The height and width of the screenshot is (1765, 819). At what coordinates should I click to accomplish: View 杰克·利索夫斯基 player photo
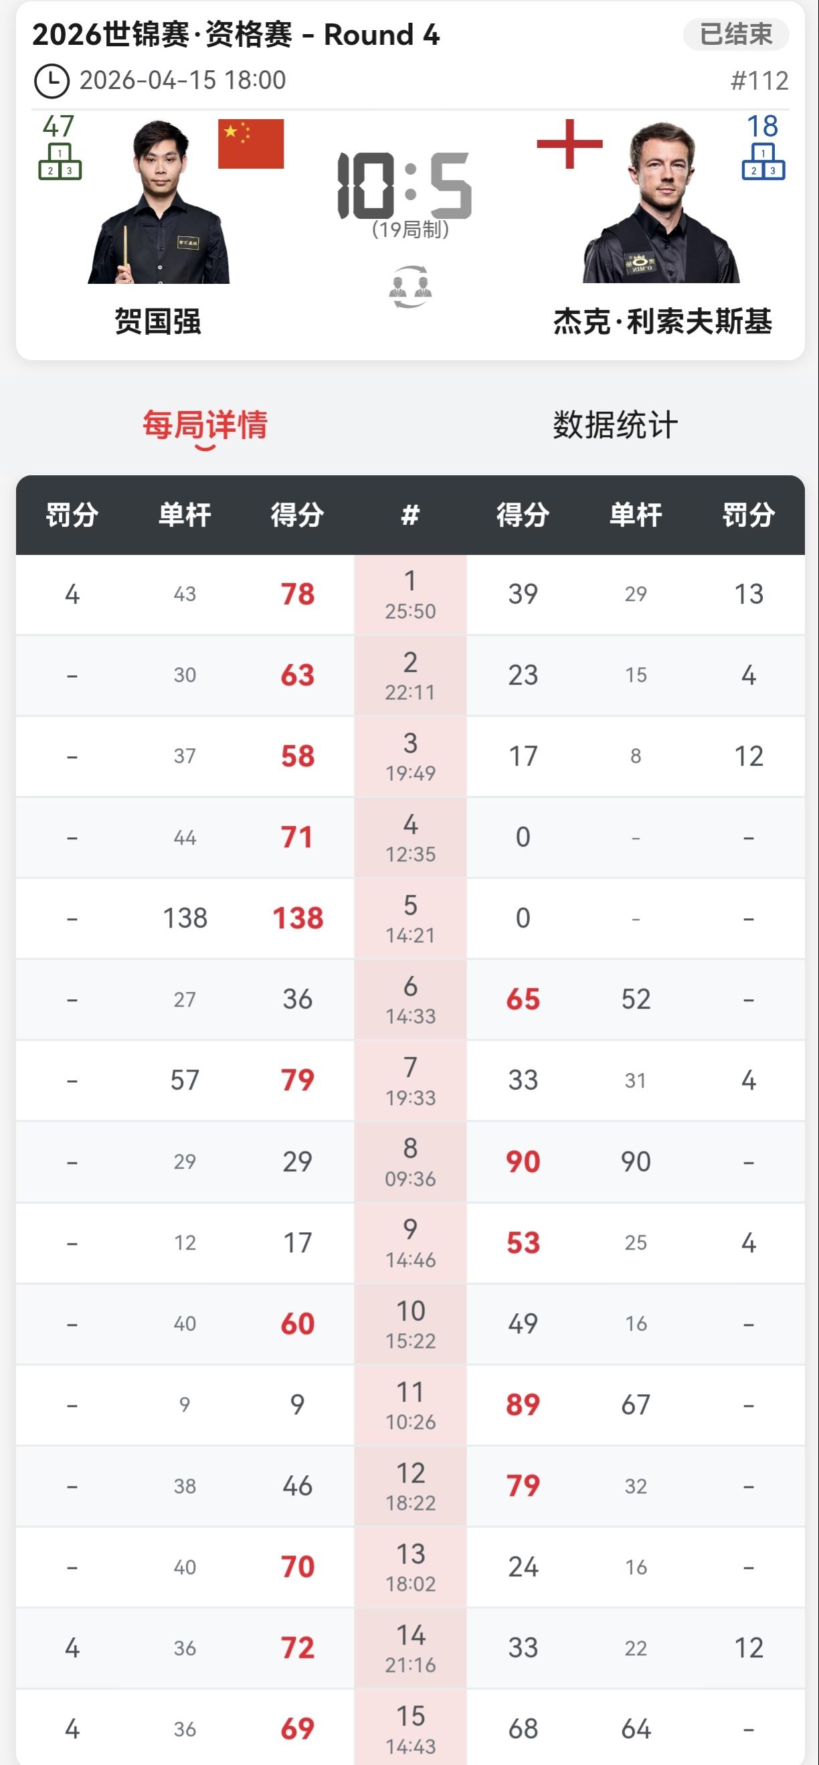tap(662, 202)
